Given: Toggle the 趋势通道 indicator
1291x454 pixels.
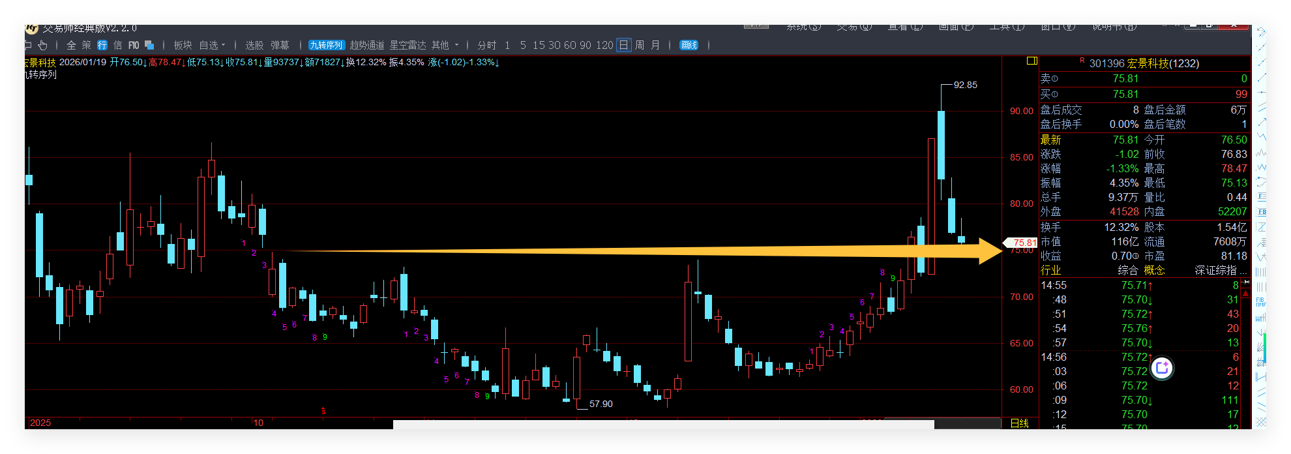Looking at the screenshot, I should (367, 45).
